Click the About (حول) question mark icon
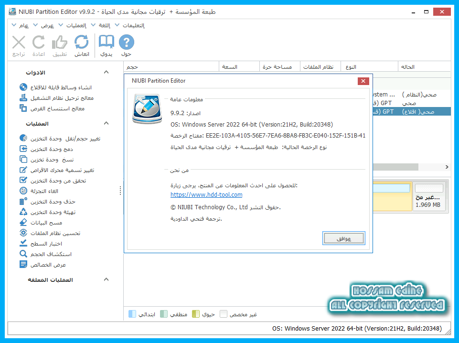This screenshot has height=343, width=459. tap(127, 43)
